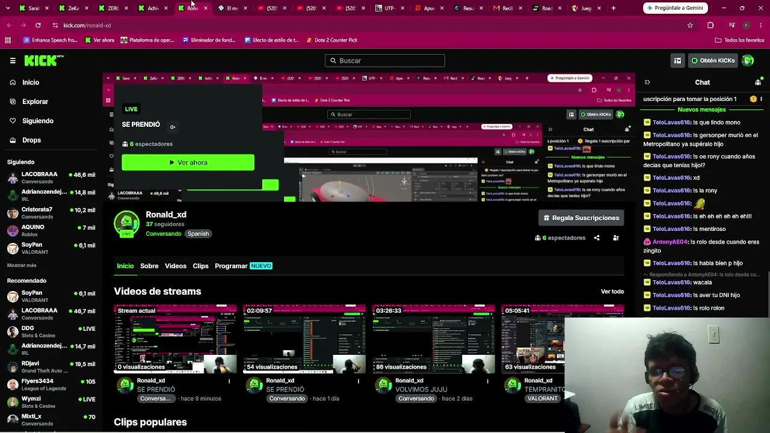
Task: Switch to the Clips channel tab
Action: [x=200, y=266]
